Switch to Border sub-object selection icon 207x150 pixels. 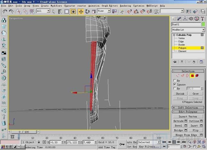point(187,76)
